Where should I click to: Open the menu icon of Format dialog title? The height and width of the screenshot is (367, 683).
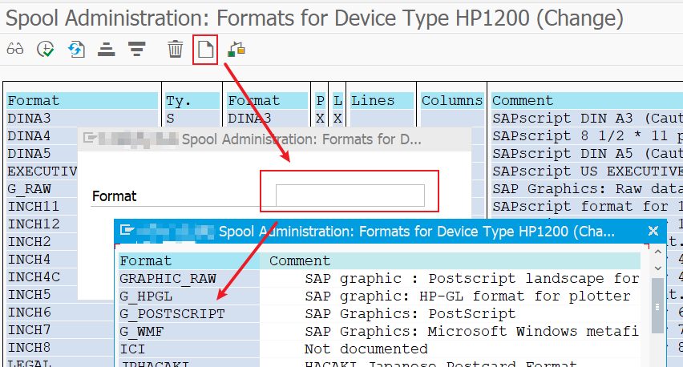tap(90, 139)
